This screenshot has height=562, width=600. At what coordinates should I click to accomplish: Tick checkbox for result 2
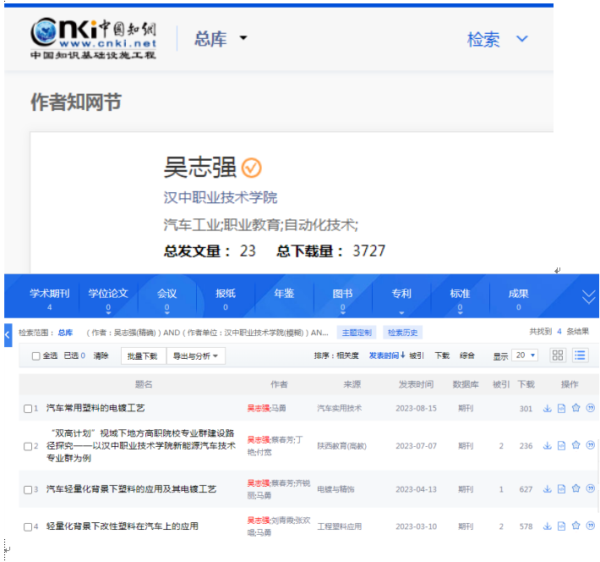point(28,446)
